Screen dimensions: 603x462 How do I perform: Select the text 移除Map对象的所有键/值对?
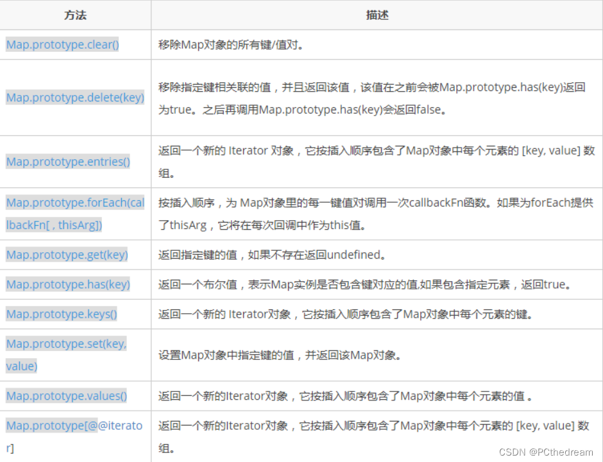(x=231, y=45)
